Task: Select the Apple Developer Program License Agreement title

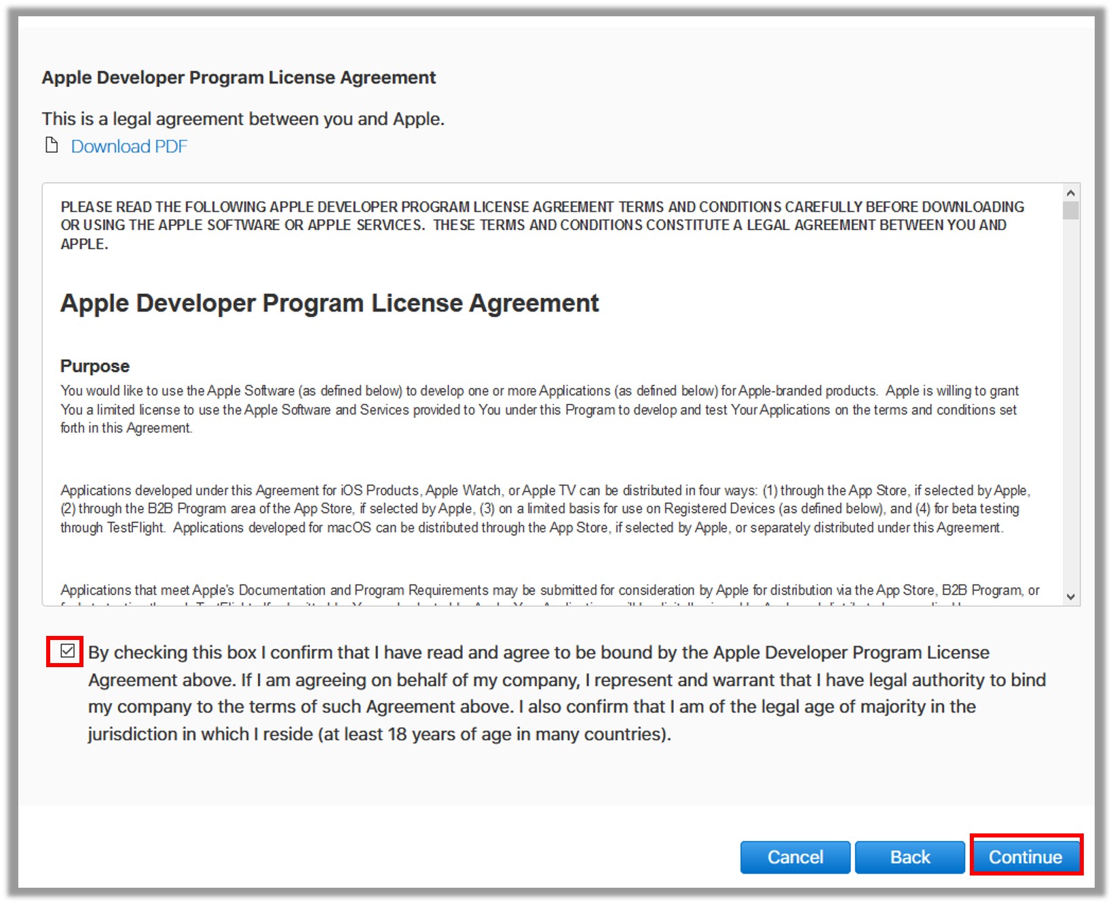Action: pyautogui.click(x=330, y=303)
